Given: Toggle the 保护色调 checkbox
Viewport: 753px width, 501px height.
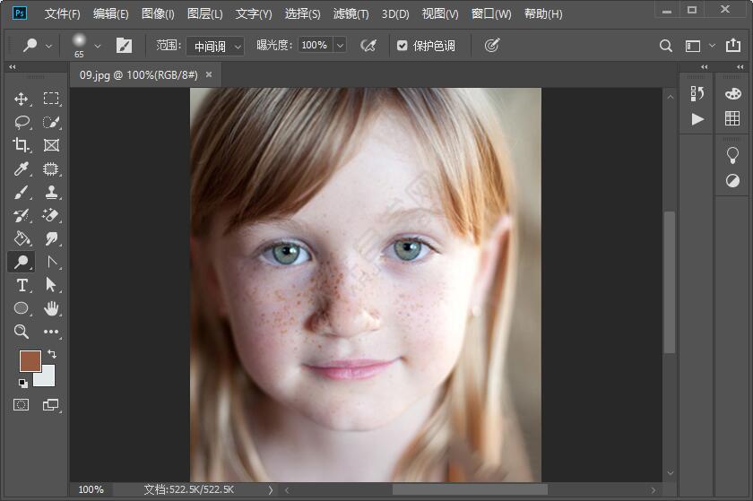Looking at the screenshot, I should pos(402,46).
